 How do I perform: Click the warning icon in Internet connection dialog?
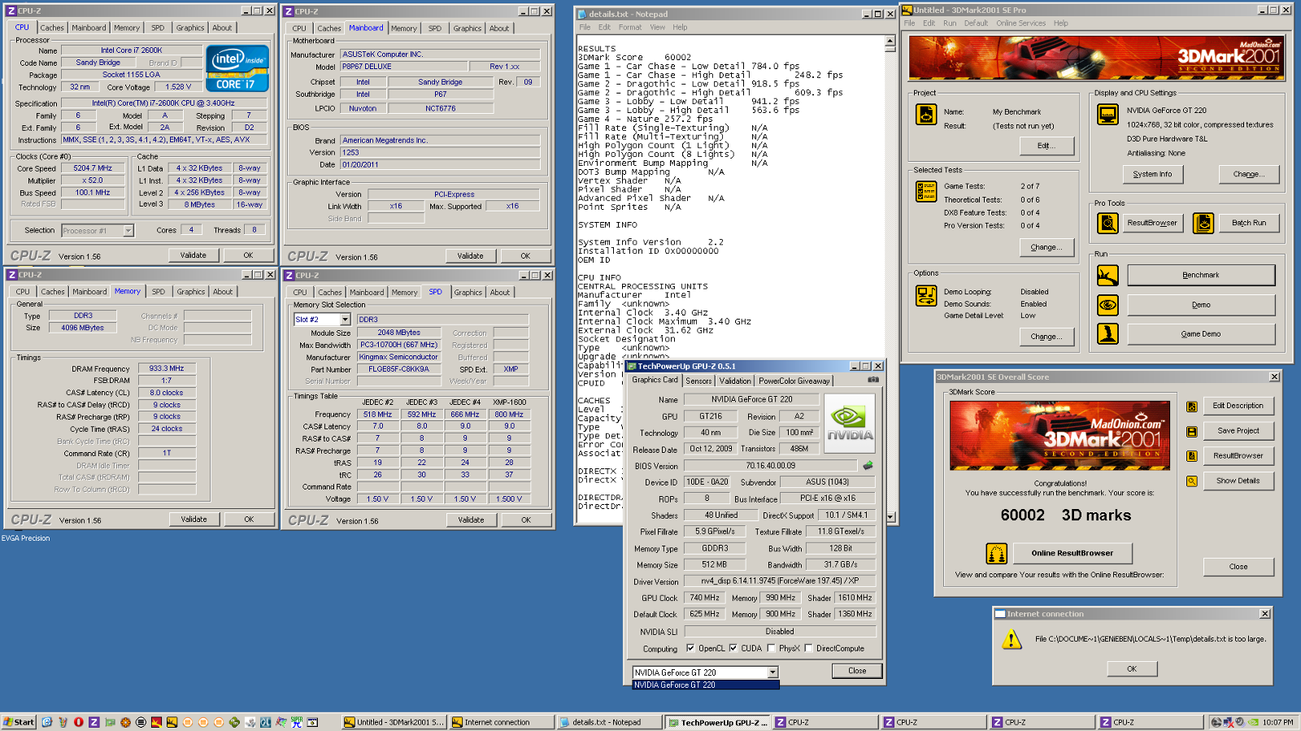[x=1012, y=640]
